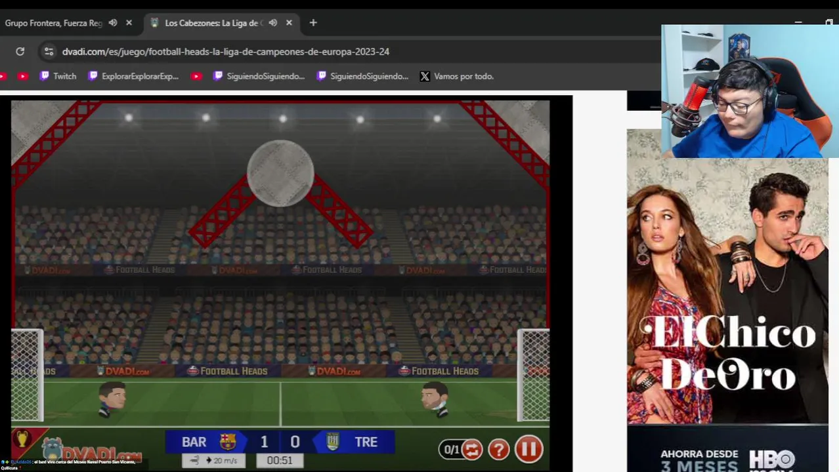Close the Los Cabezones tab
839x472 pixels.
point(289,23)
